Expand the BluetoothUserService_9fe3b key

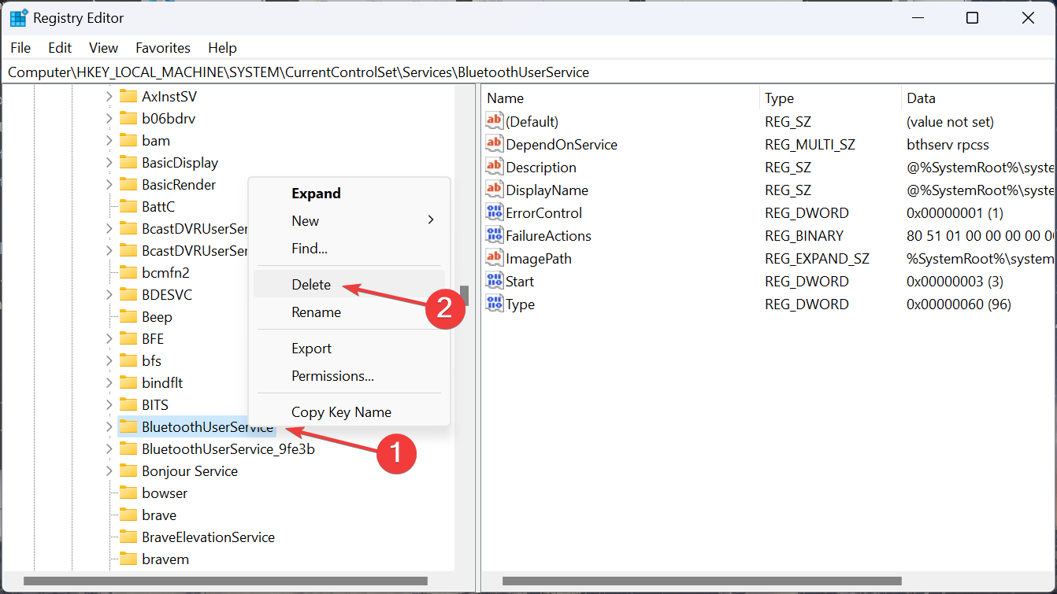[109, 449]
